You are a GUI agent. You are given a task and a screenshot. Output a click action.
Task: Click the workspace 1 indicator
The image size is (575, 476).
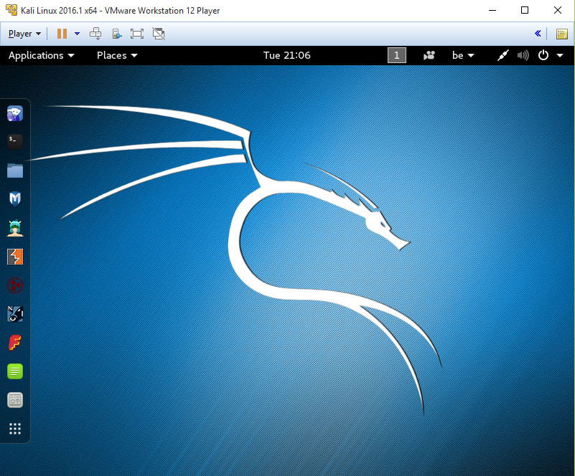click(x=397, y=55)
